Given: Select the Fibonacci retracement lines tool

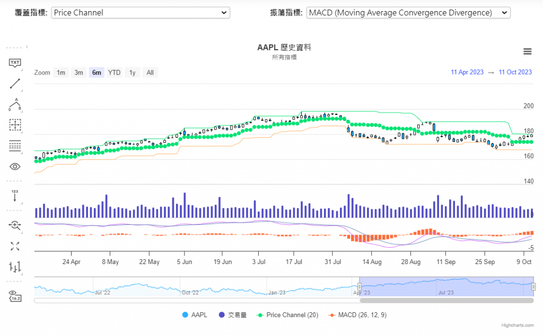Looking at the screenshot, I should tap(15, 146).
